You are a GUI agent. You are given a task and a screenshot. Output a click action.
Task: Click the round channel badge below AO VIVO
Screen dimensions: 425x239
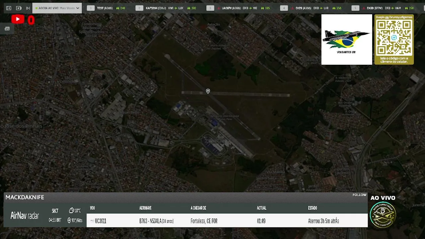click(383, 214)
